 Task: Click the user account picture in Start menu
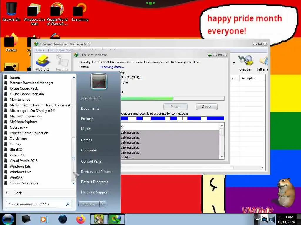click(99, 81)
